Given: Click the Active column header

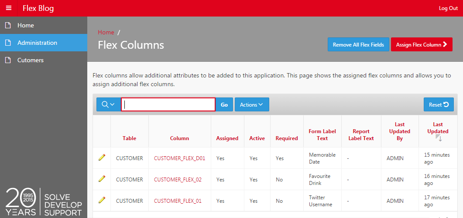Looking at the screenshot, I should [x=257, y=138].
